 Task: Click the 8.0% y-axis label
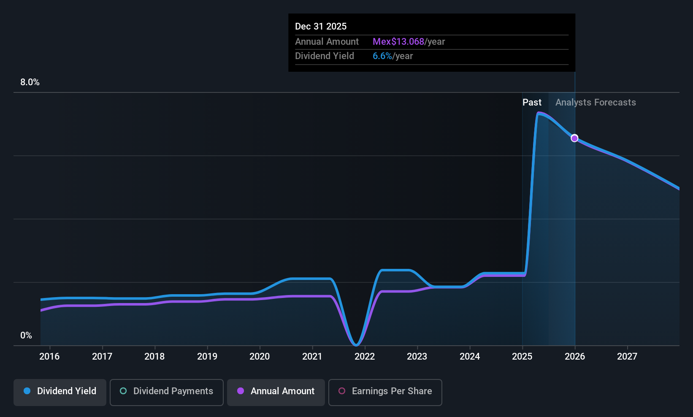pyautogui.click(x=30, y=82)
